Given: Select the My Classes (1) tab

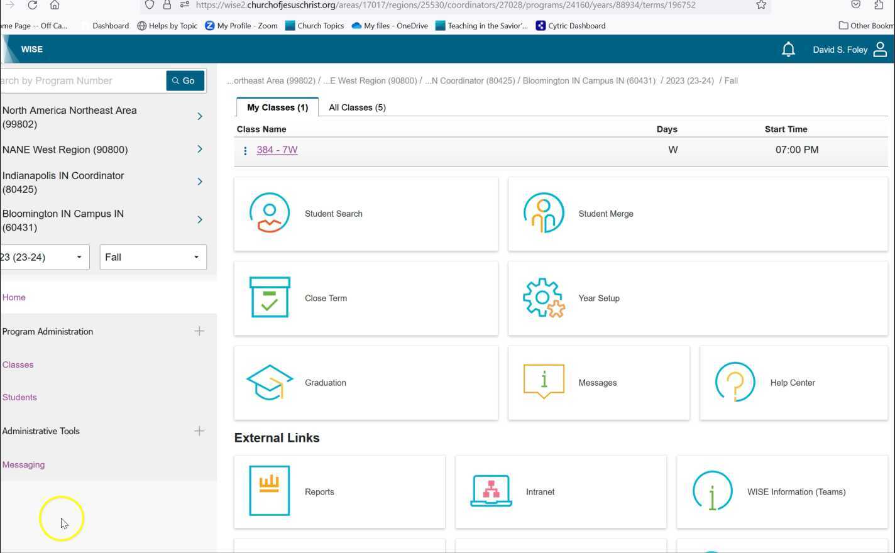Looking at the screenshot, I should click(x=277, y=107).
